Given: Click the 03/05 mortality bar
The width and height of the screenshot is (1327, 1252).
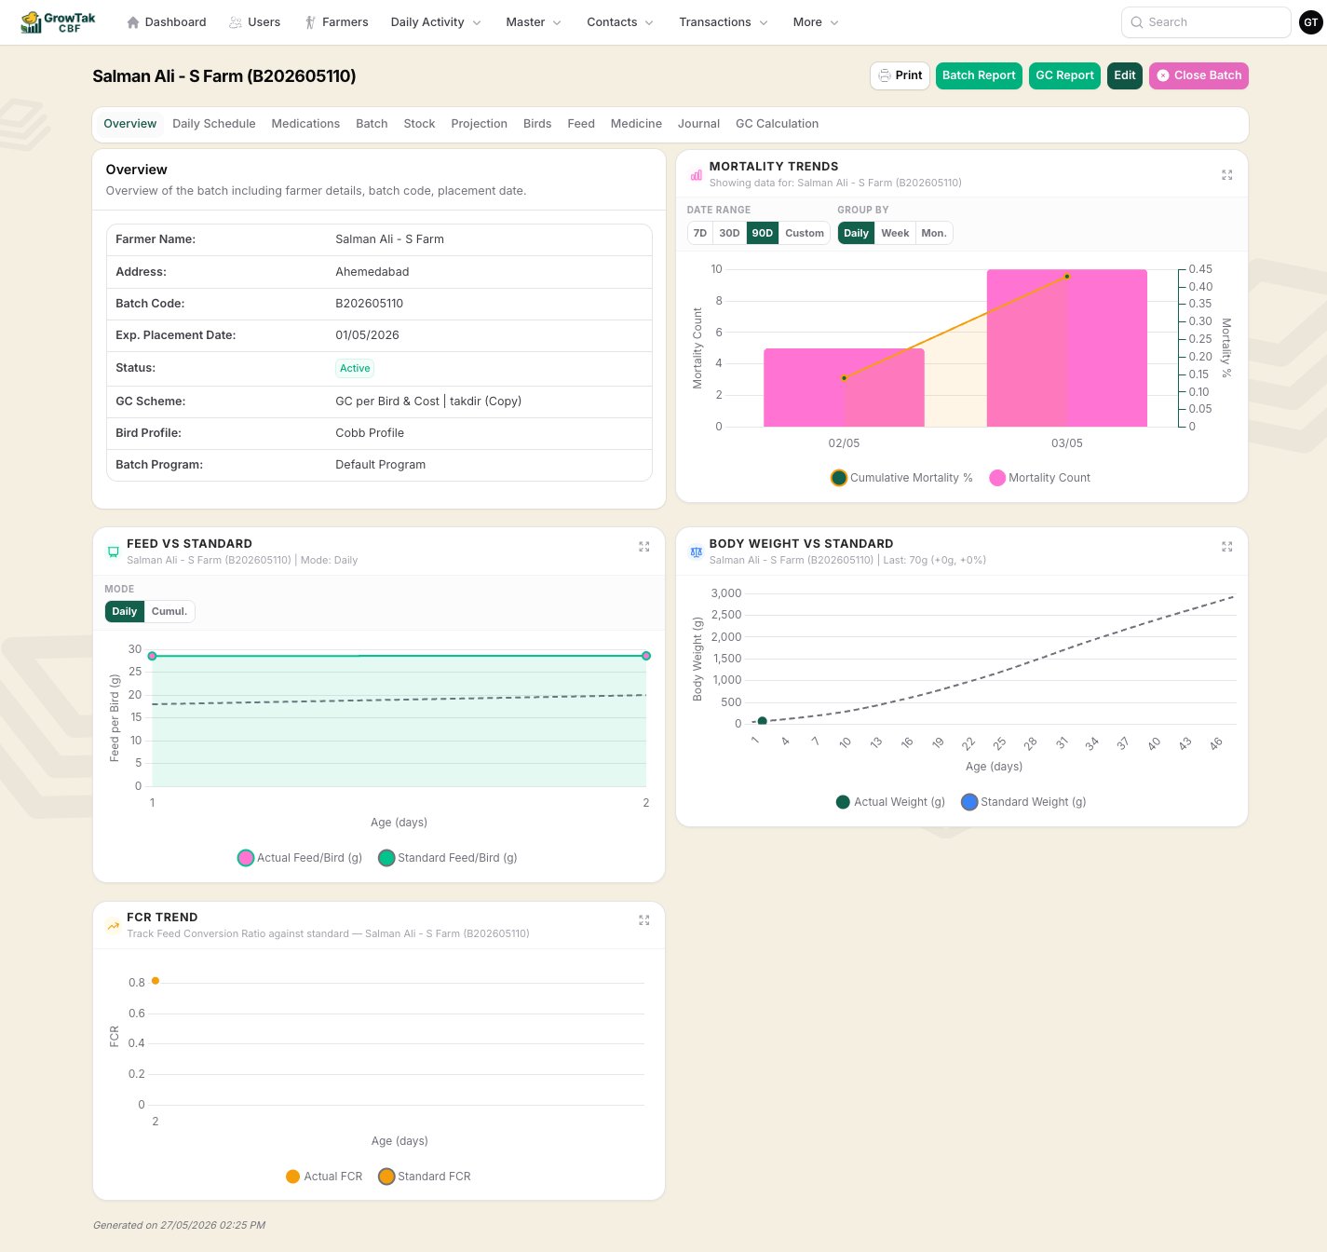Looking at the screenshot, I should (x=1067, y=348).
